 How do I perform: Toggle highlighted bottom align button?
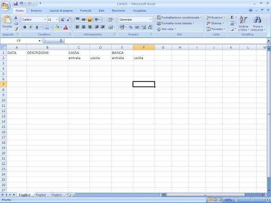click(x=89, y=20)
